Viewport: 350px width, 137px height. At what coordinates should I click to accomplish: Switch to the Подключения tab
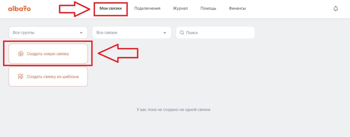tap(147, 9)
